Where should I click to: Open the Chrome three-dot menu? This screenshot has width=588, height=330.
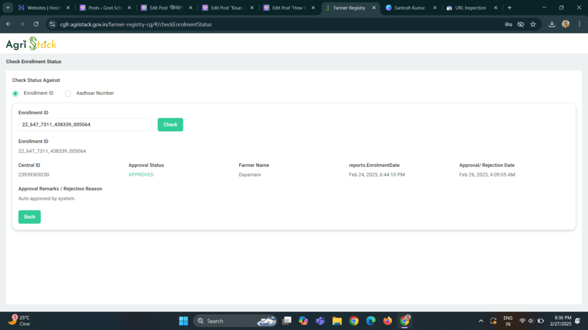pos(579,24)
